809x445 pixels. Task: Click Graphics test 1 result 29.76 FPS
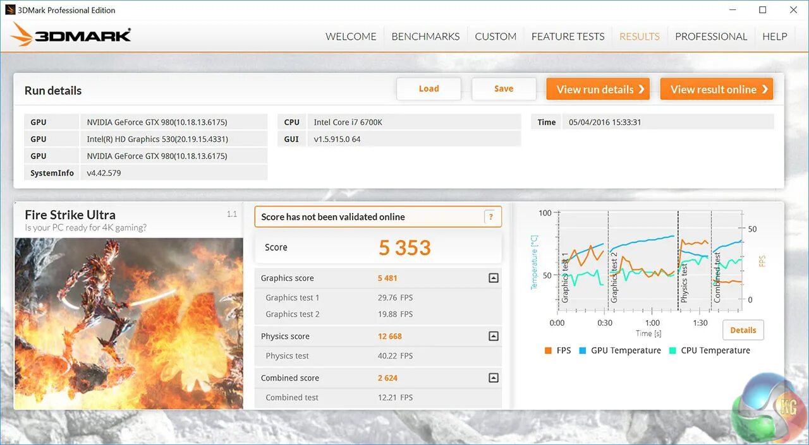pos(395,298)
